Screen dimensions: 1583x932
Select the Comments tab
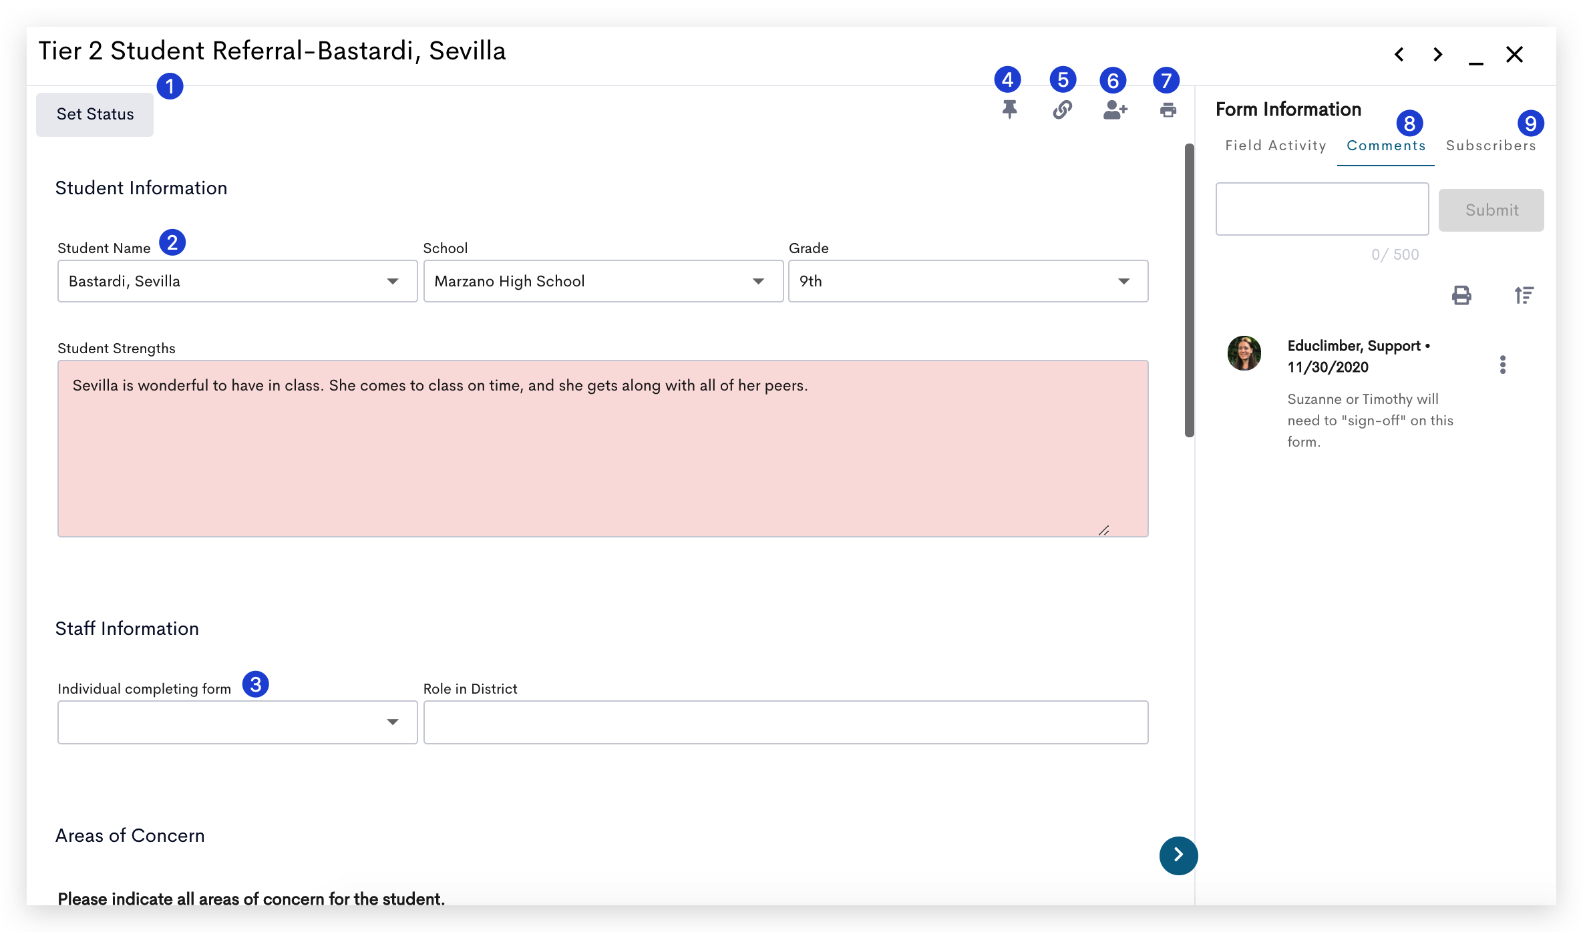[1386, 146]
